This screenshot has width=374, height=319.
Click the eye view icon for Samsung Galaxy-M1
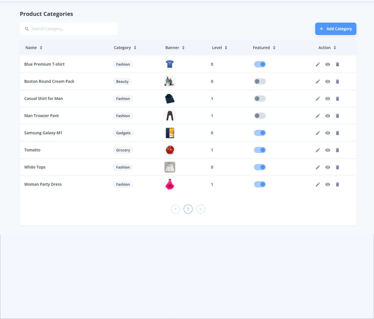tap(328, 133)
